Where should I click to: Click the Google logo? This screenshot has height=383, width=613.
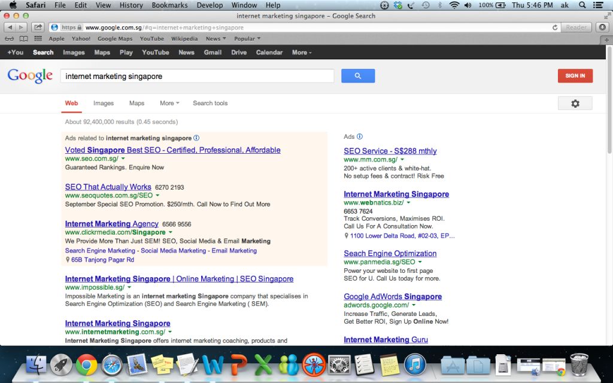[30, 75]
